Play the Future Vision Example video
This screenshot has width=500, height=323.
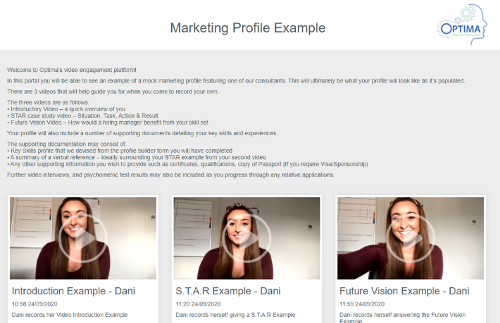click(411, 238)
